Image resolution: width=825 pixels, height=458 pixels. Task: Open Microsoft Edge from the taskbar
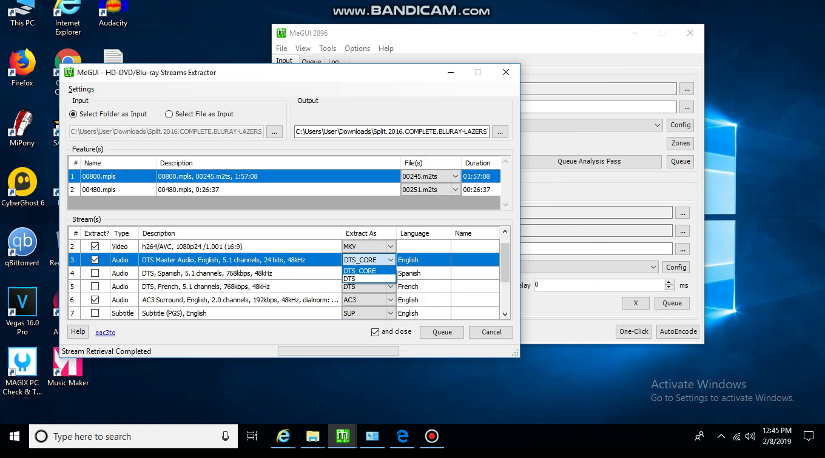pos(402,436)
